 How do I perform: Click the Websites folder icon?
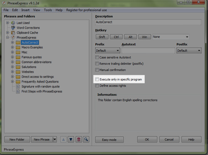tap(18, 72)
